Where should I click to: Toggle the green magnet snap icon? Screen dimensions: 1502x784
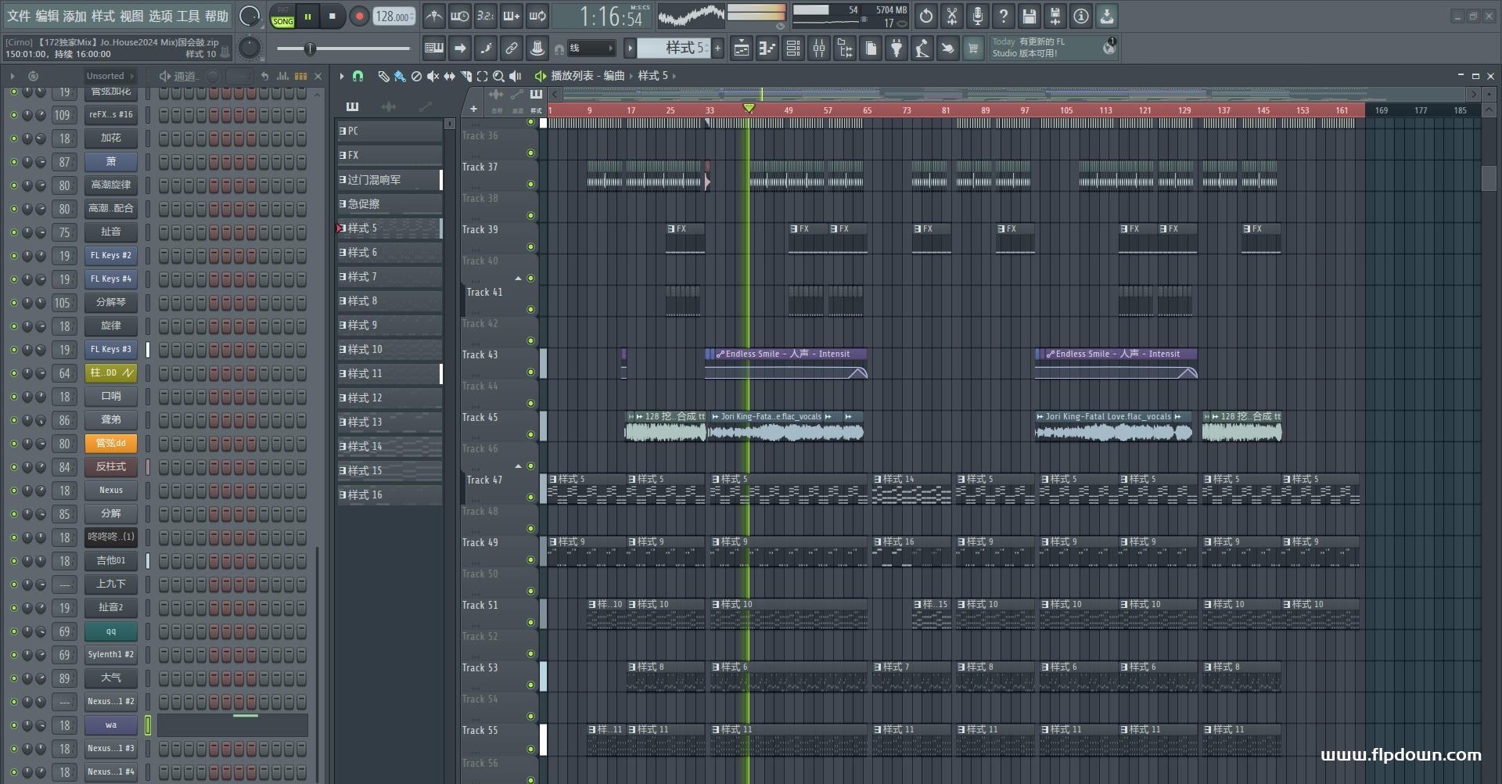[x=358, y=76]
